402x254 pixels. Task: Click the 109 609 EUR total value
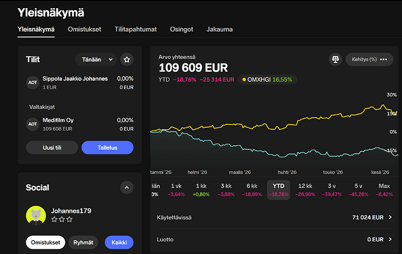coord(193,68)
